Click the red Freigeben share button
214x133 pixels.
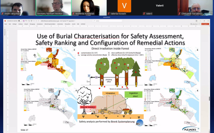pyautogui.click(x=205, y=24)
